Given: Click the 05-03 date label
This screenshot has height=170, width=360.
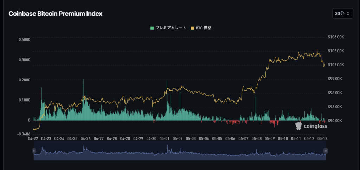Looking at the screenshot, I should click(191, 138).
